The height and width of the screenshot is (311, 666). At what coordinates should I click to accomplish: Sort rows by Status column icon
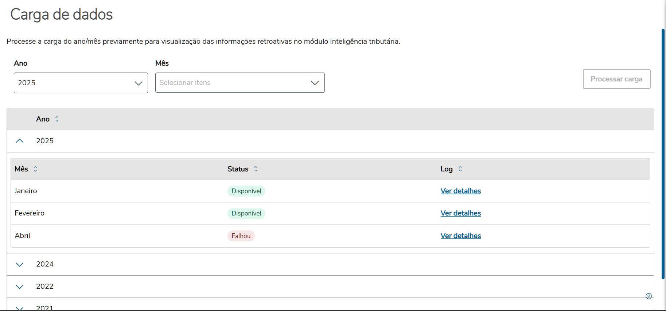click(x=256, y=169)
